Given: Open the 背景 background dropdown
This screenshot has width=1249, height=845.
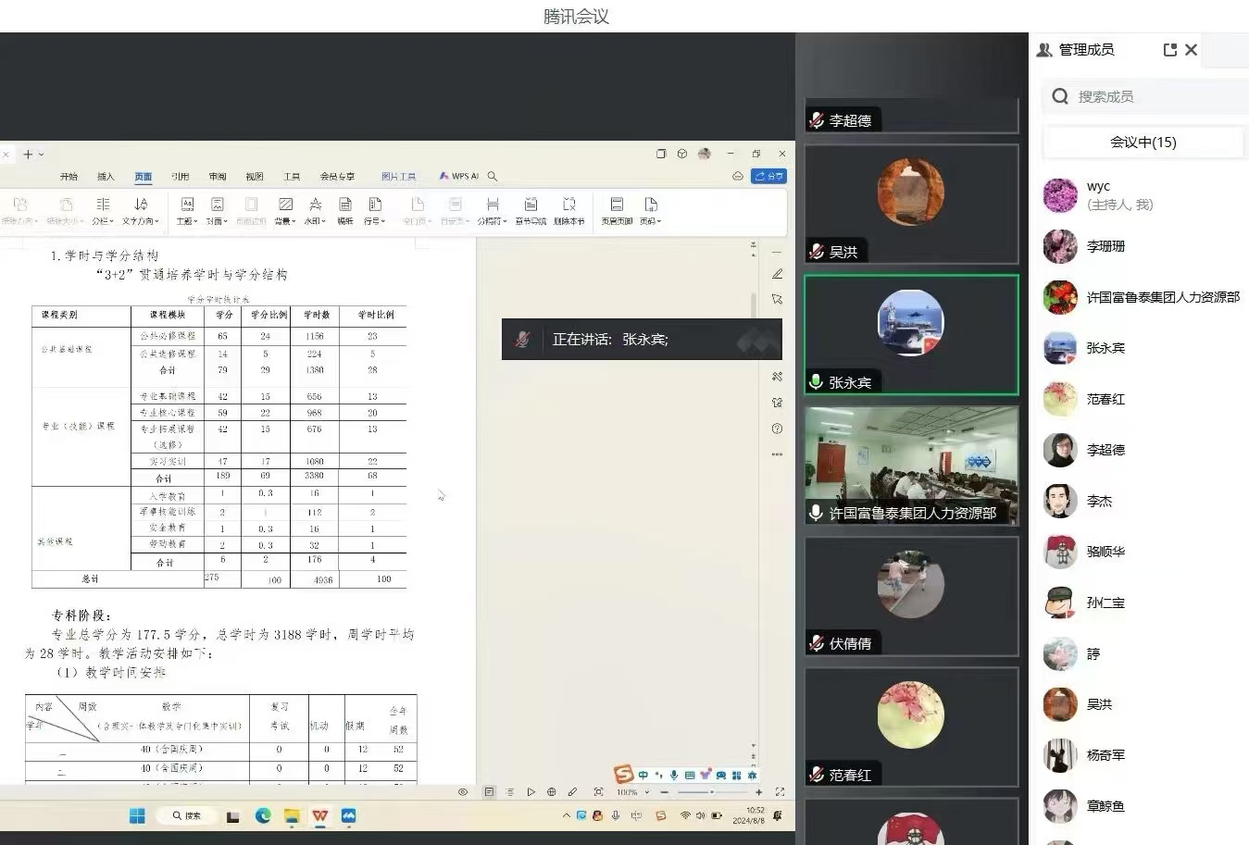Looking at the screenshot, I should click(285, 210).
